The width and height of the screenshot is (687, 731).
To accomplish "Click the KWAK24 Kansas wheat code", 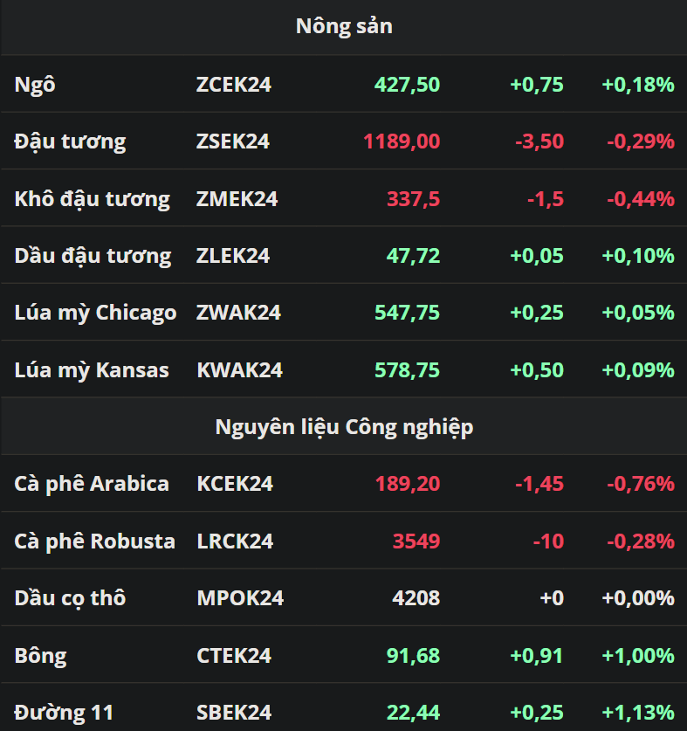I will point(239,370).
